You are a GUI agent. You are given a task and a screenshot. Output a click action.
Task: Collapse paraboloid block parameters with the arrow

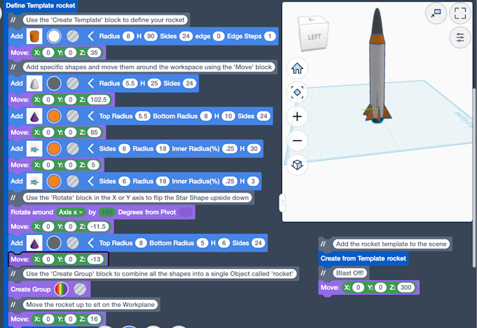click(x=90, y=84)
